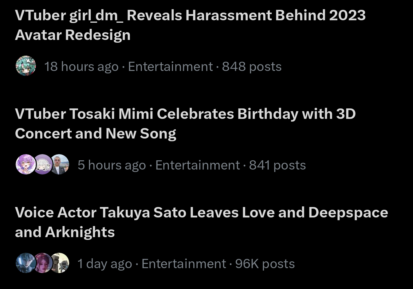Click the blue-toned avatar under the Takuya Sato headline
This screenshot has height=289, width=413.
(25, 263)
